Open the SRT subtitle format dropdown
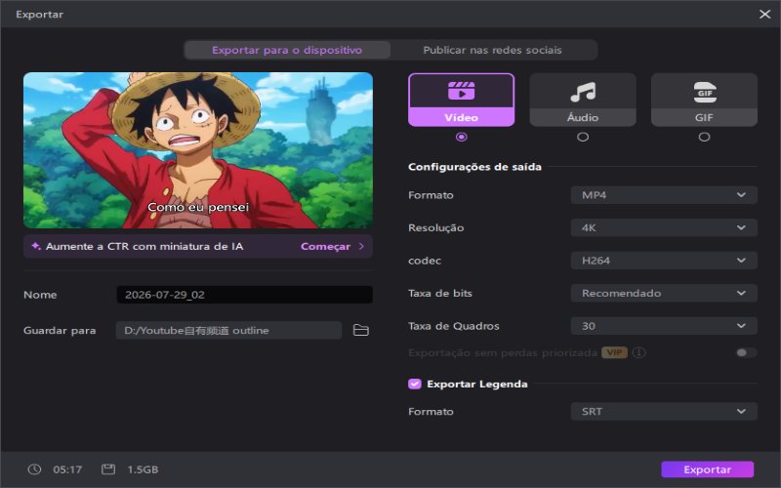Viewport: 781px width, 488px height. [664, 411]
